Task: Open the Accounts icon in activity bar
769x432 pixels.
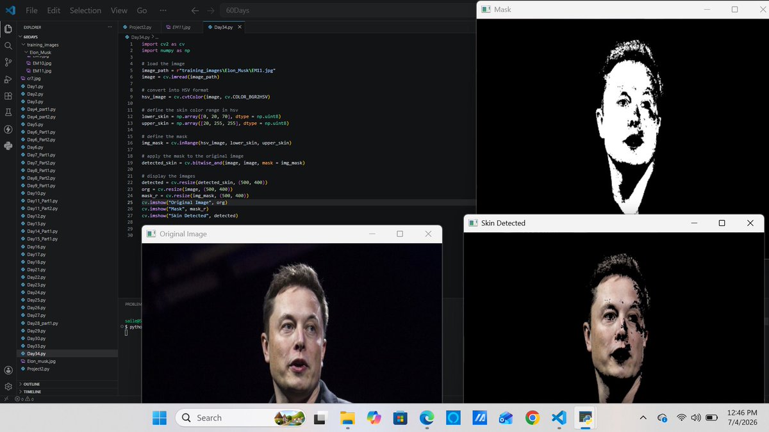Action: point(8,371)
